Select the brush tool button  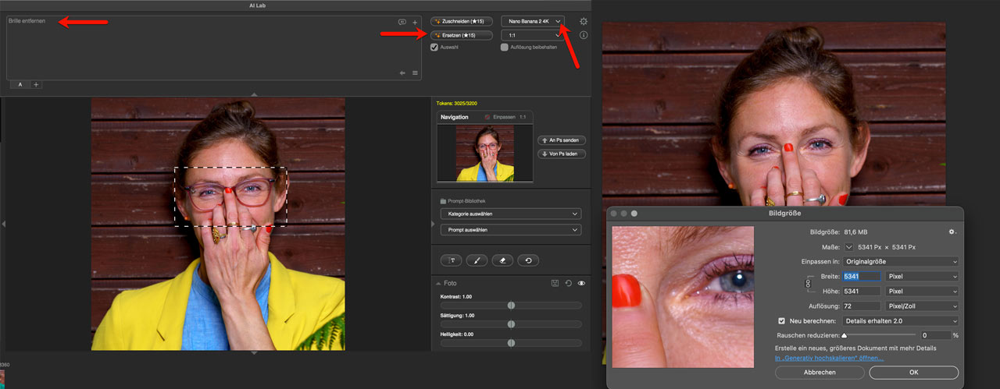click(x=478, y=260)
